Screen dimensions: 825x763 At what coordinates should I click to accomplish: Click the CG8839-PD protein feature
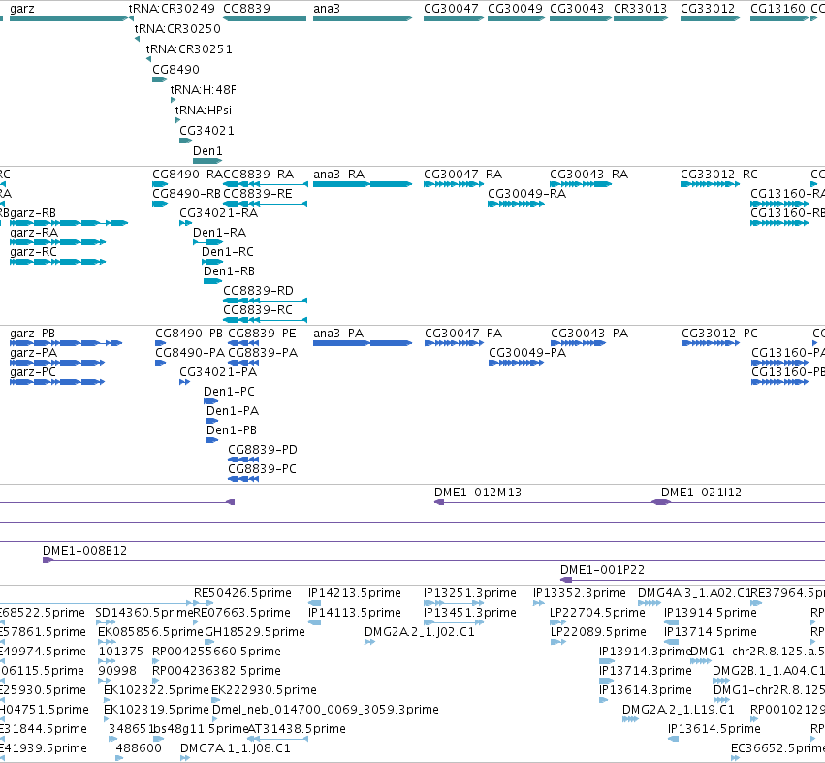(243, 460)
